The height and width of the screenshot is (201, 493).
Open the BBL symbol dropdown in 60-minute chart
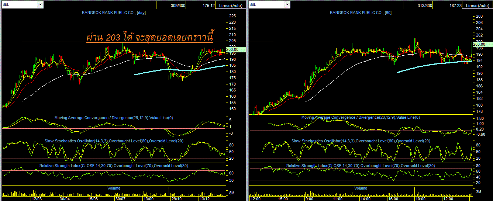pyautogui.click(x=287, y=5)
